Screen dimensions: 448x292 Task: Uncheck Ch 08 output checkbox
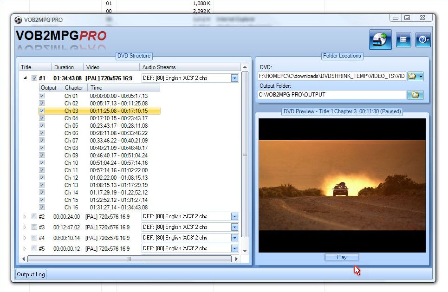[x=42, y=148]
